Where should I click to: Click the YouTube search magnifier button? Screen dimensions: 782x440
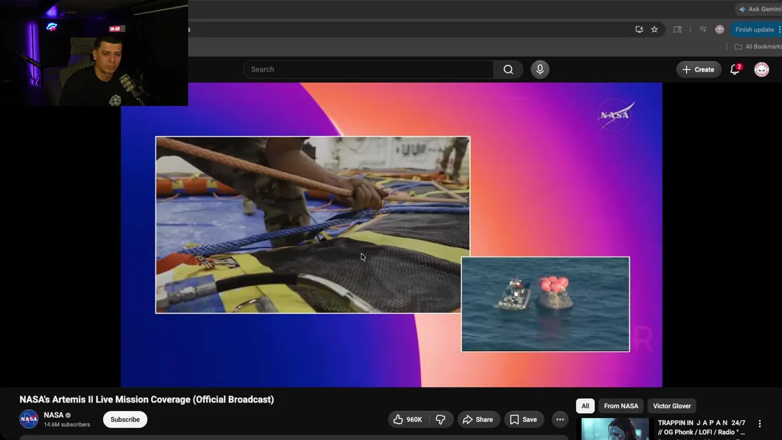click(508, 70)
